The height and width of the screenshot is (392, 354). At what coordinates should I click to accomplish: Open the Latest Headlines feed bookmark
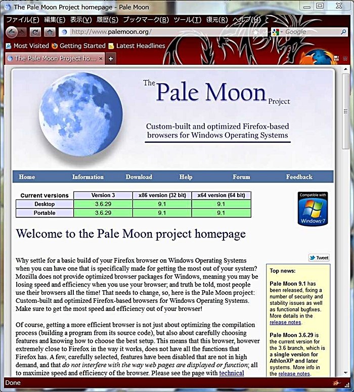[137, 46]
